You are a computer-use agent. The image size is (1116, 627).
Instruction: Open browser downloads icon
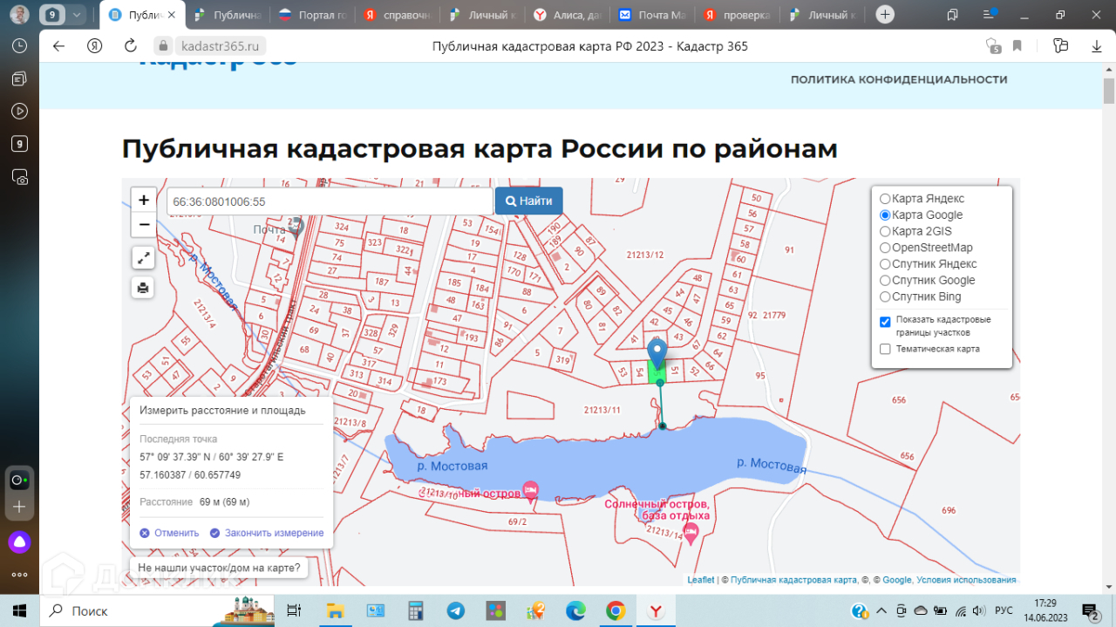coord(1096,46)
